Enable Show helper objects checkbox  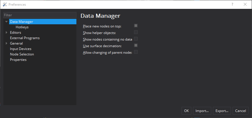(x=136, y=32)
